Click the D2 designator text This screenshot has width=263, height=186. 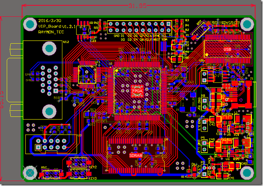pos(207,88)
